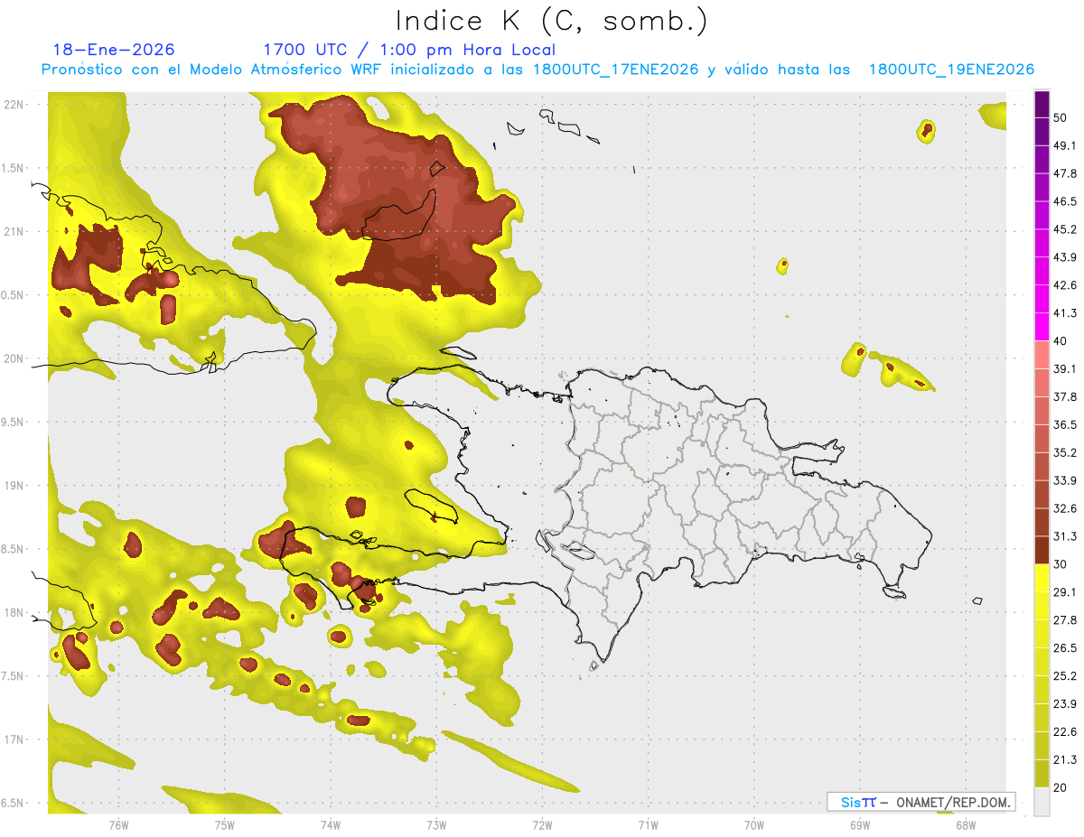Screen dimensions: 1084x837
Task: Select the date text '18-Ene-2026'
Action: tap(114, 50)
